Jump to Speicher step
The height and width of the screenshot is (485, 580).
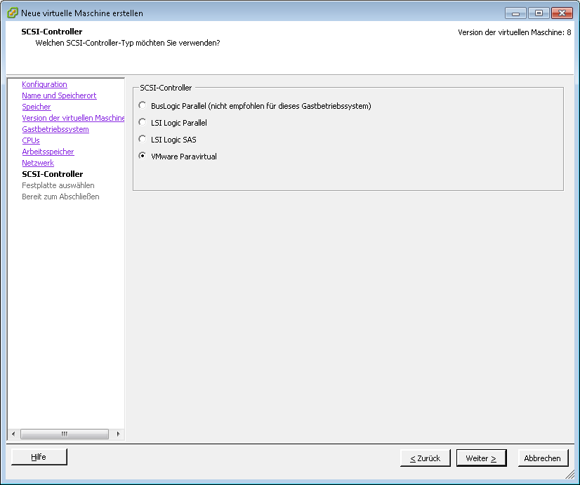tap(37, 107)
